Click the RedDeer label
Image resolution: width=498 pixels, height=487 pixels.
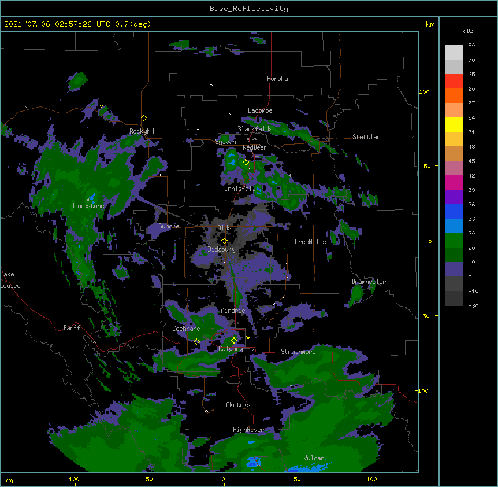click(x=254, y=147)
